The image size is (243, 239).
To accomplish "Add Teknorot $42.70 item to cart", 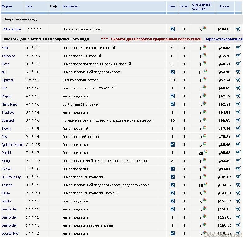I will tap(238, 56).
